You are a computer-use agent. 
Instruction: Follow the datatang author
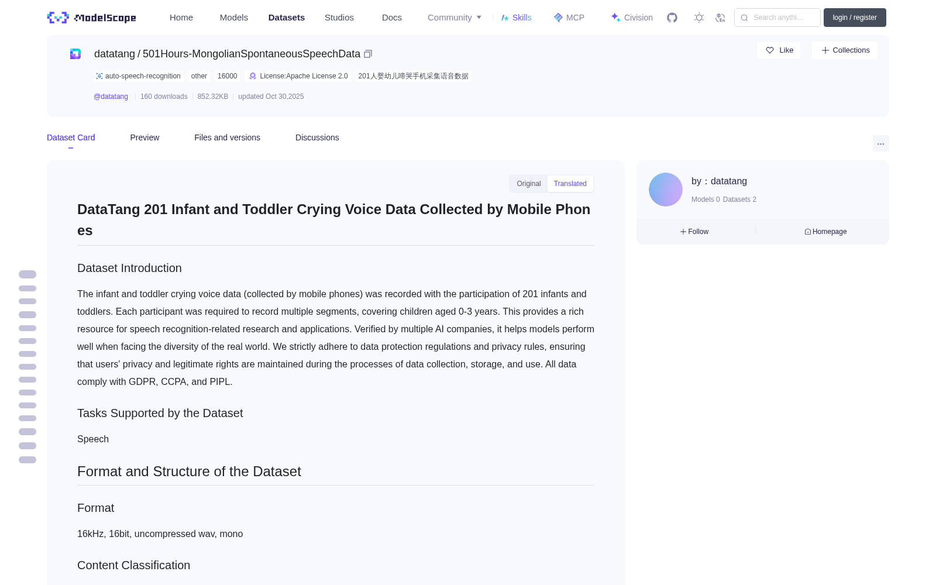pos(694,232)
